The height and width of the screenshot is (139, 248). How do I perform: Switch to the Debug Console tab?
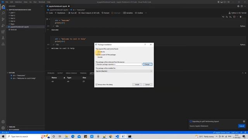(71, 73)
